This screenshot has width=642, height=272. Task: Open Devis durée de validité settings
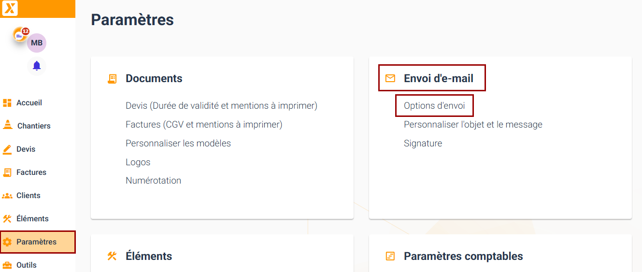point(221,105)
